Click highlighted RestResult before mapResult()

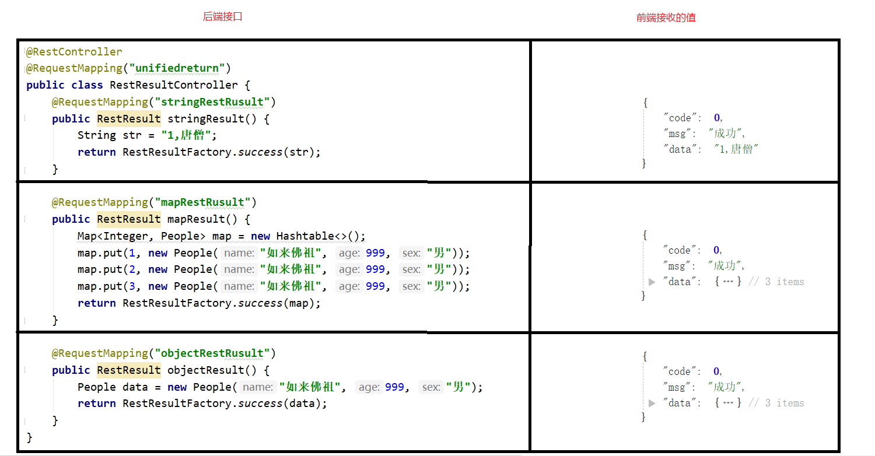129,219
